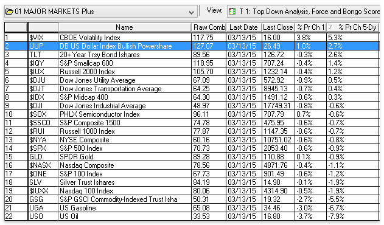Select the $NASX symbol cell

tap(43, 165)
